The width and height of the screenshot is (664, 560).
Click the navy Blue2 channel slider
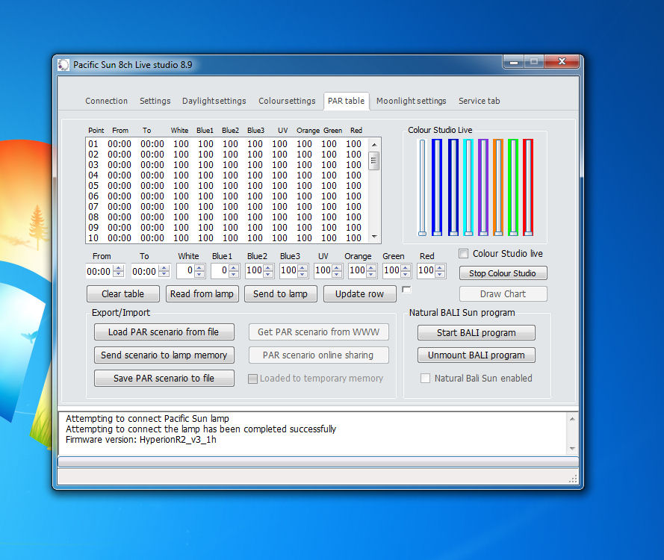click(x=453, y=187)
